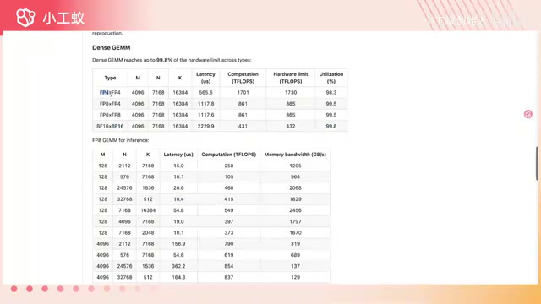Click the 837 computation cell
The width and height of the screenshot is (541, 304).
(229, 277)
